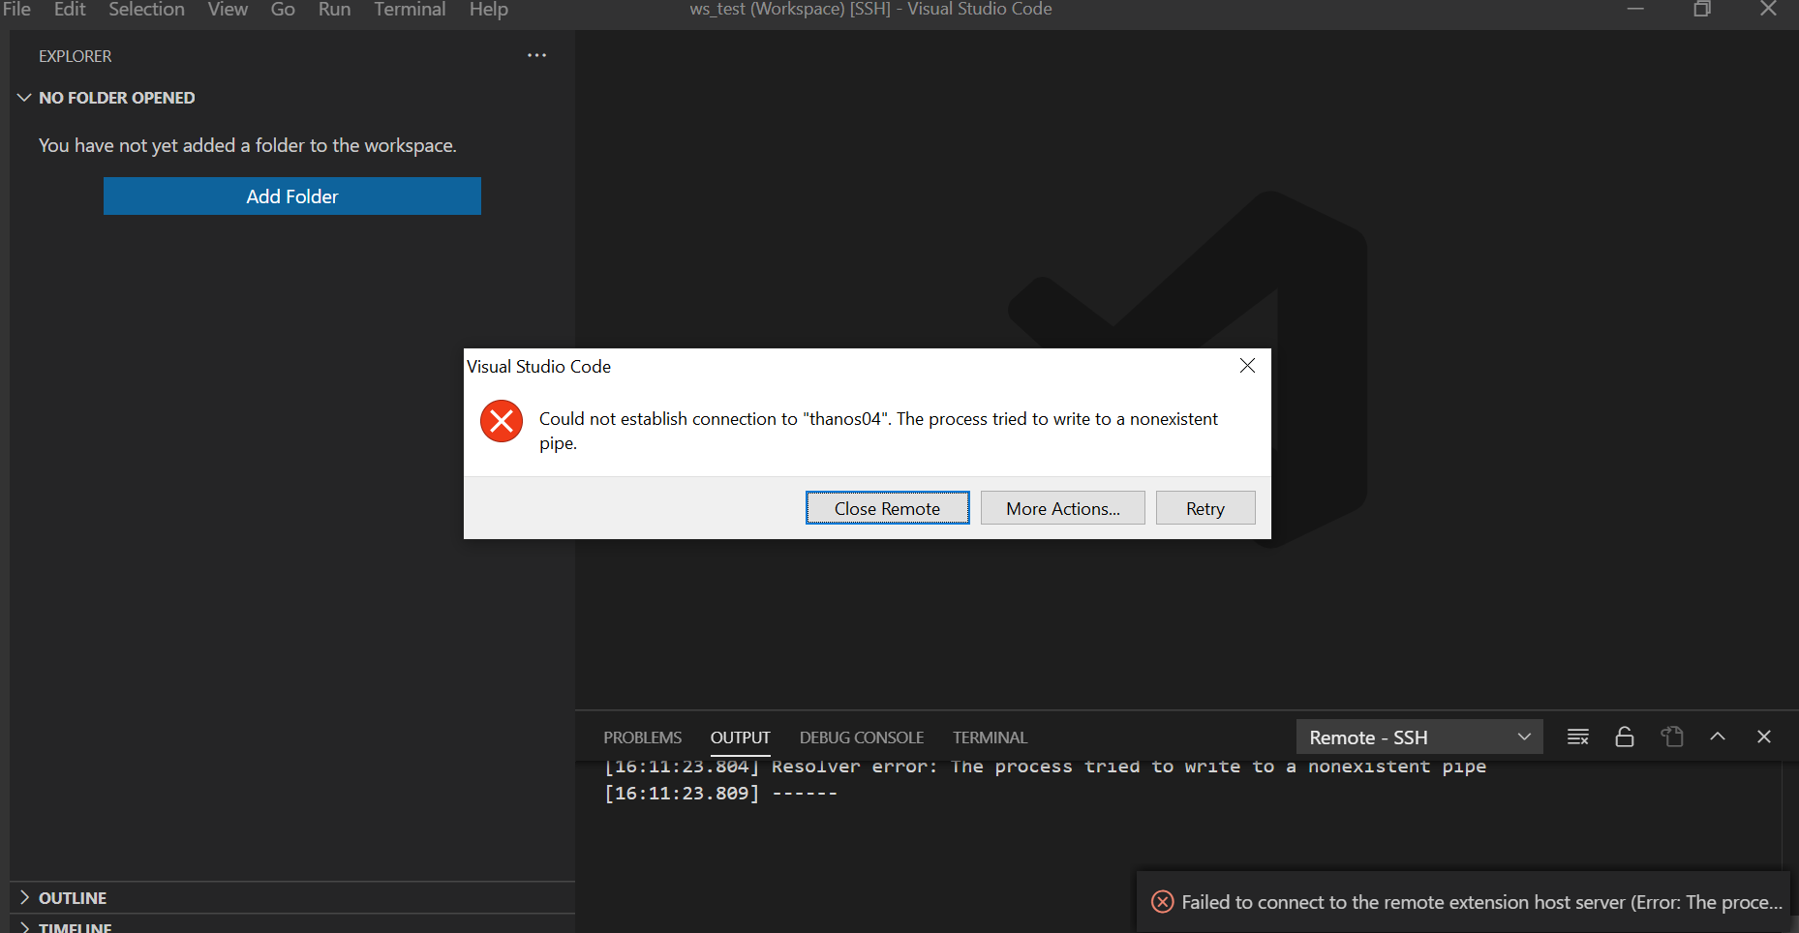Minimize the VS Code window

pos(1636,9)
